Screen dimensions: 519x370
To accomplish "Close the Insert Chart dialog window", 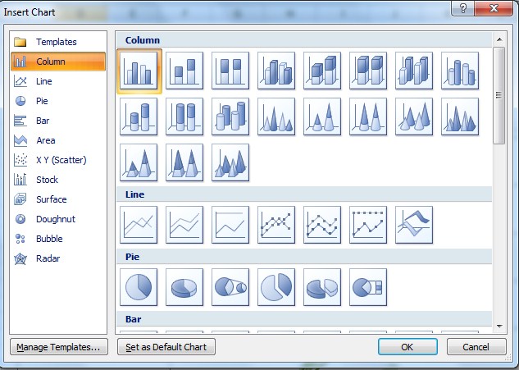I will 494,8.
